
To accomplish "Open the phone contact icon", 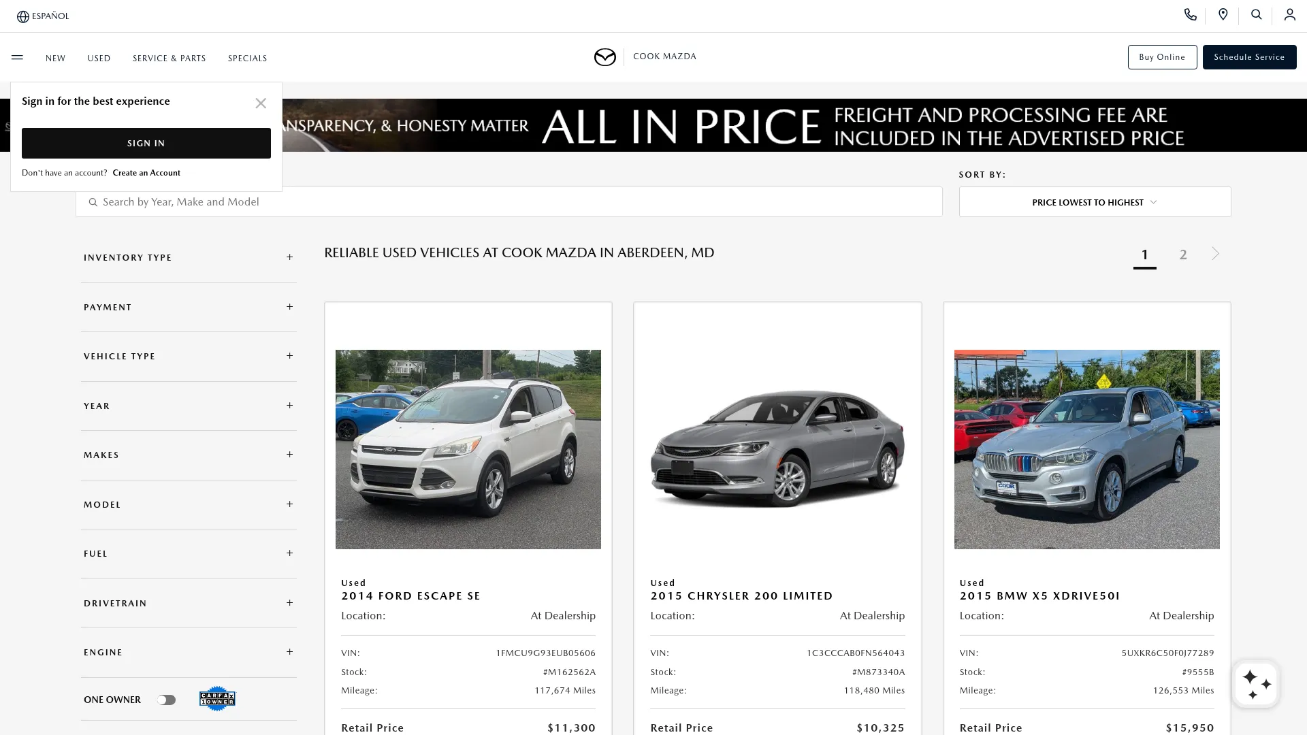I will tap(1190, 14).
